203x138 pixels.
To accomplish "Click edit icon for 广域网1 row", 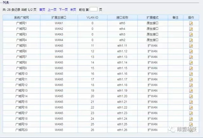I will 191,23.
